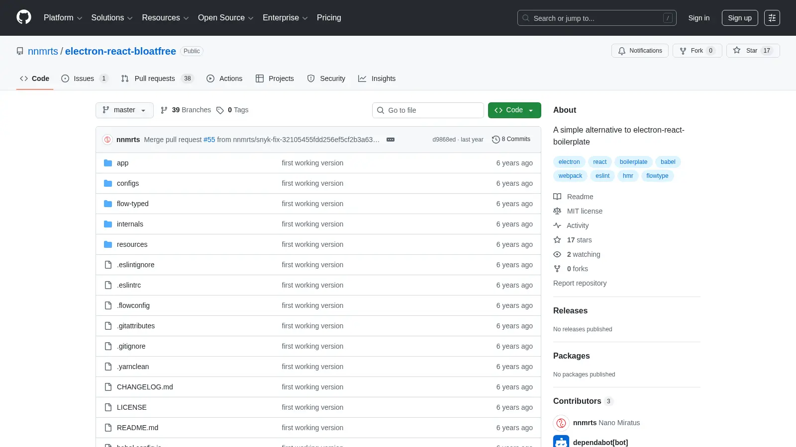Click the internals folder icon
This screenshot has height=447, width=796.
[108, 224]
